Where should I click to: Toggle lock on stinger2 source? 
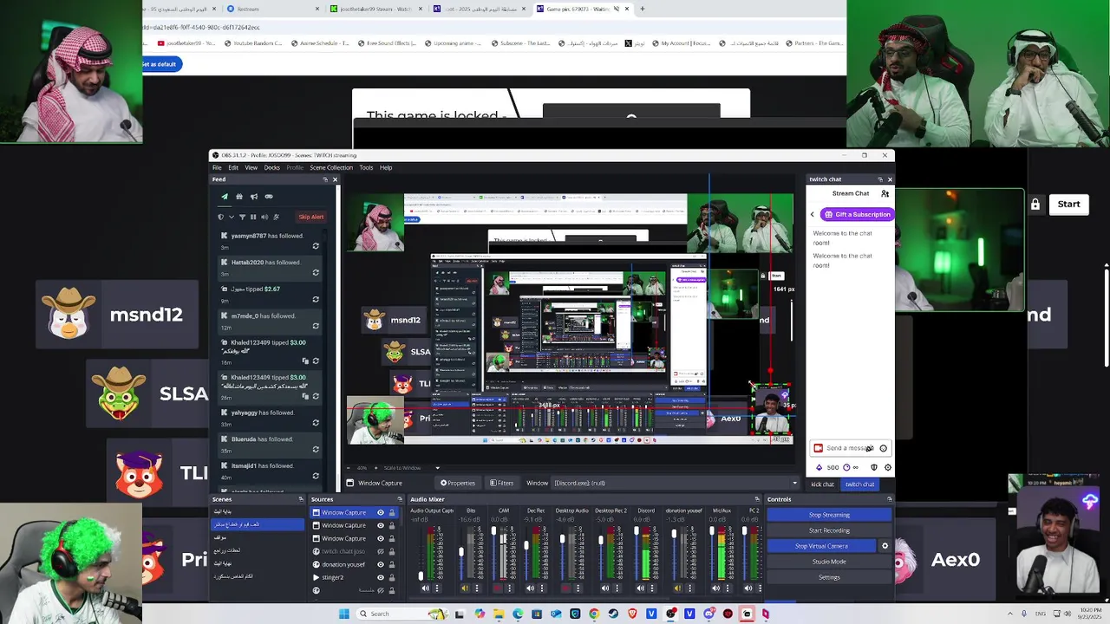(391, 577)
